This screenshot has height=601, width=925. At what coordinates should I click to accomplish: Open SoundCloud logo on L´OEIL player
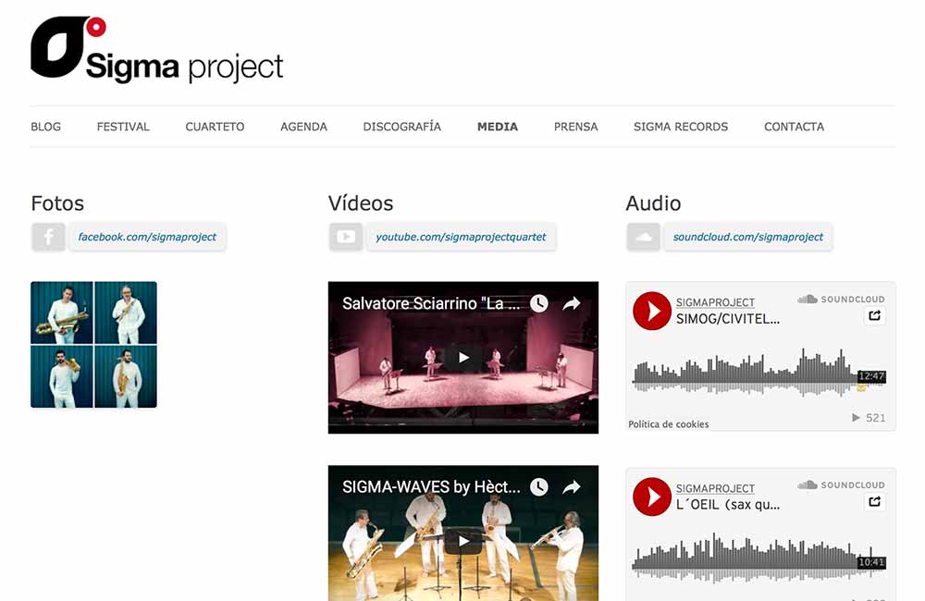pyautogui.click(x=841, y=484)
